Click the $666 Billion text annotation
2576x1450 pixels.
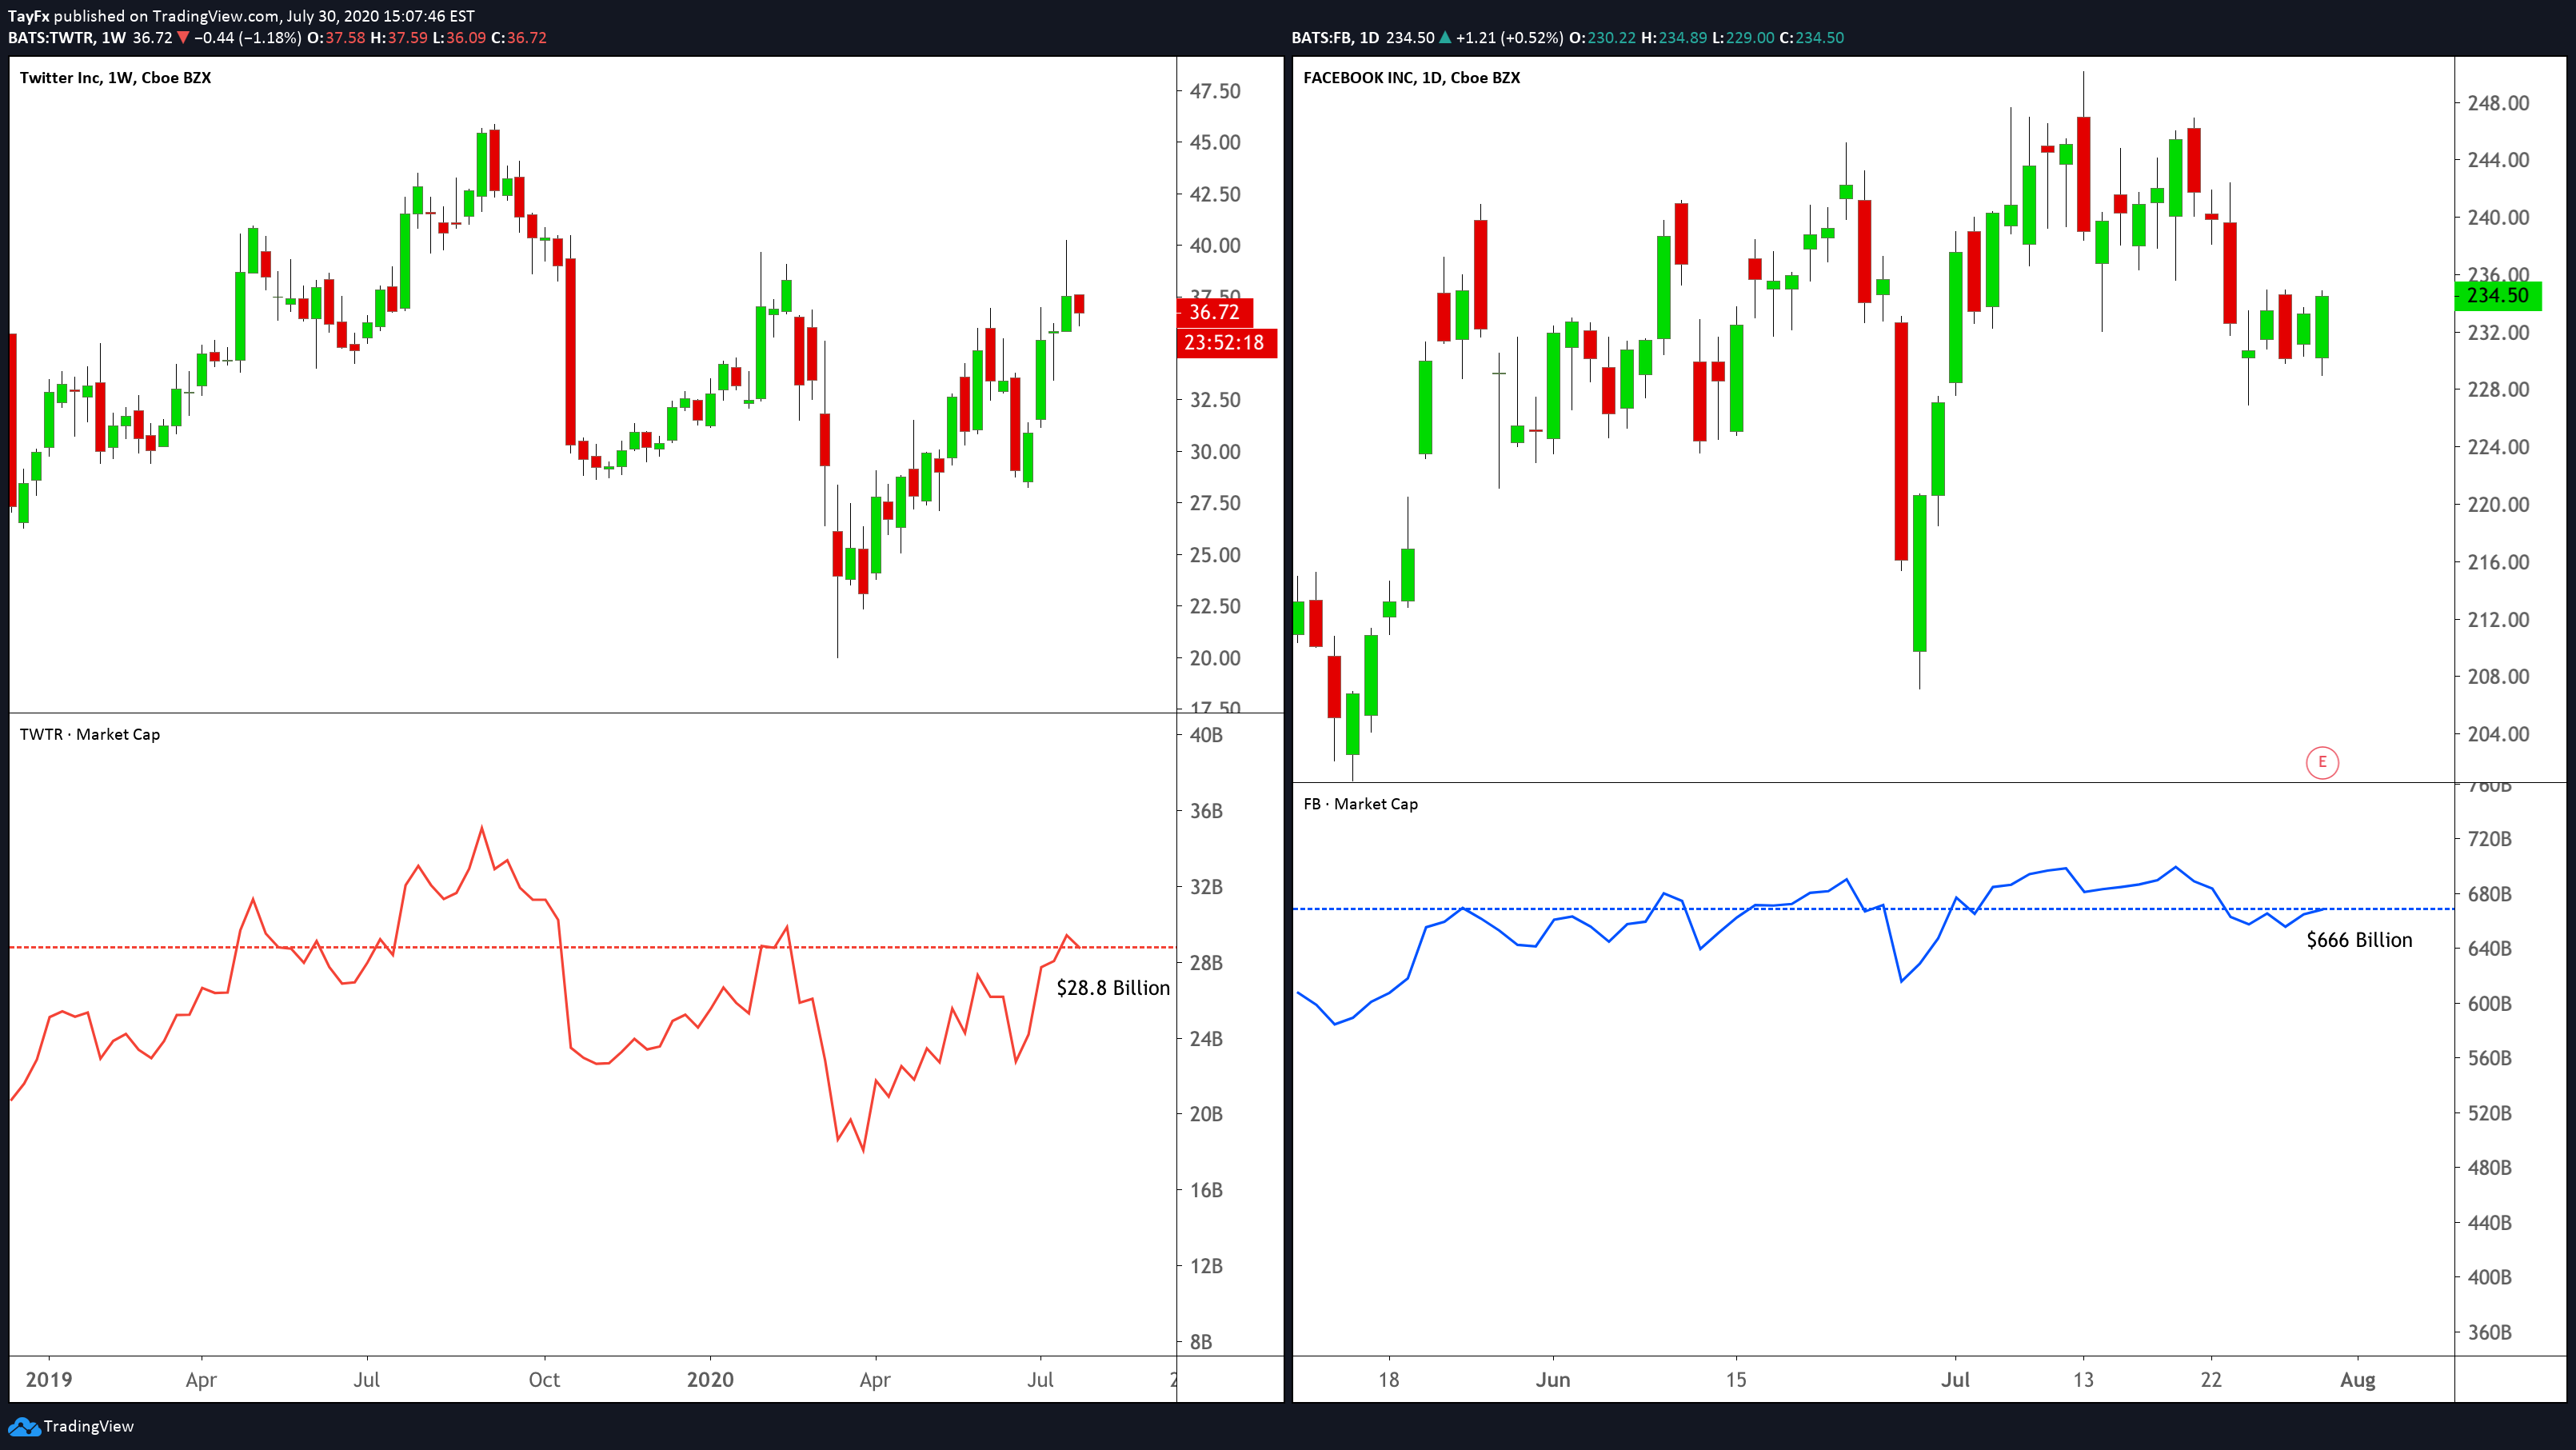(x=2359, y=940)
